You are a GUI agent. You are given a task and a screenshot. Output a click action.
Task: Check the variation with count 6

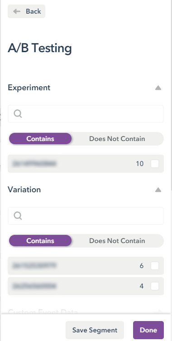click(x=155, y=266)
